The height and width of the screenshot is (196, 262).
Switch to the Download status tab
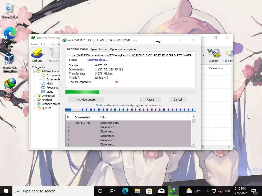[77, 49]
